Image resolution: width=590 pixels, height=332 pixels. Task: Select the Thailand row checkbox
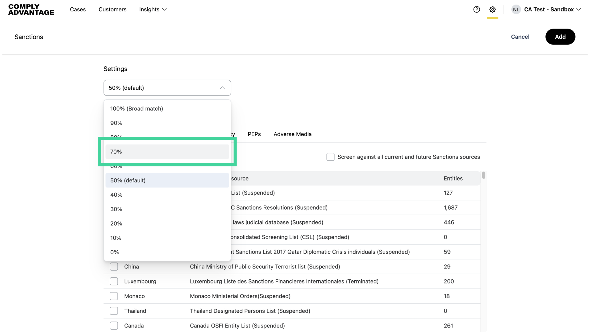point(114,311)
